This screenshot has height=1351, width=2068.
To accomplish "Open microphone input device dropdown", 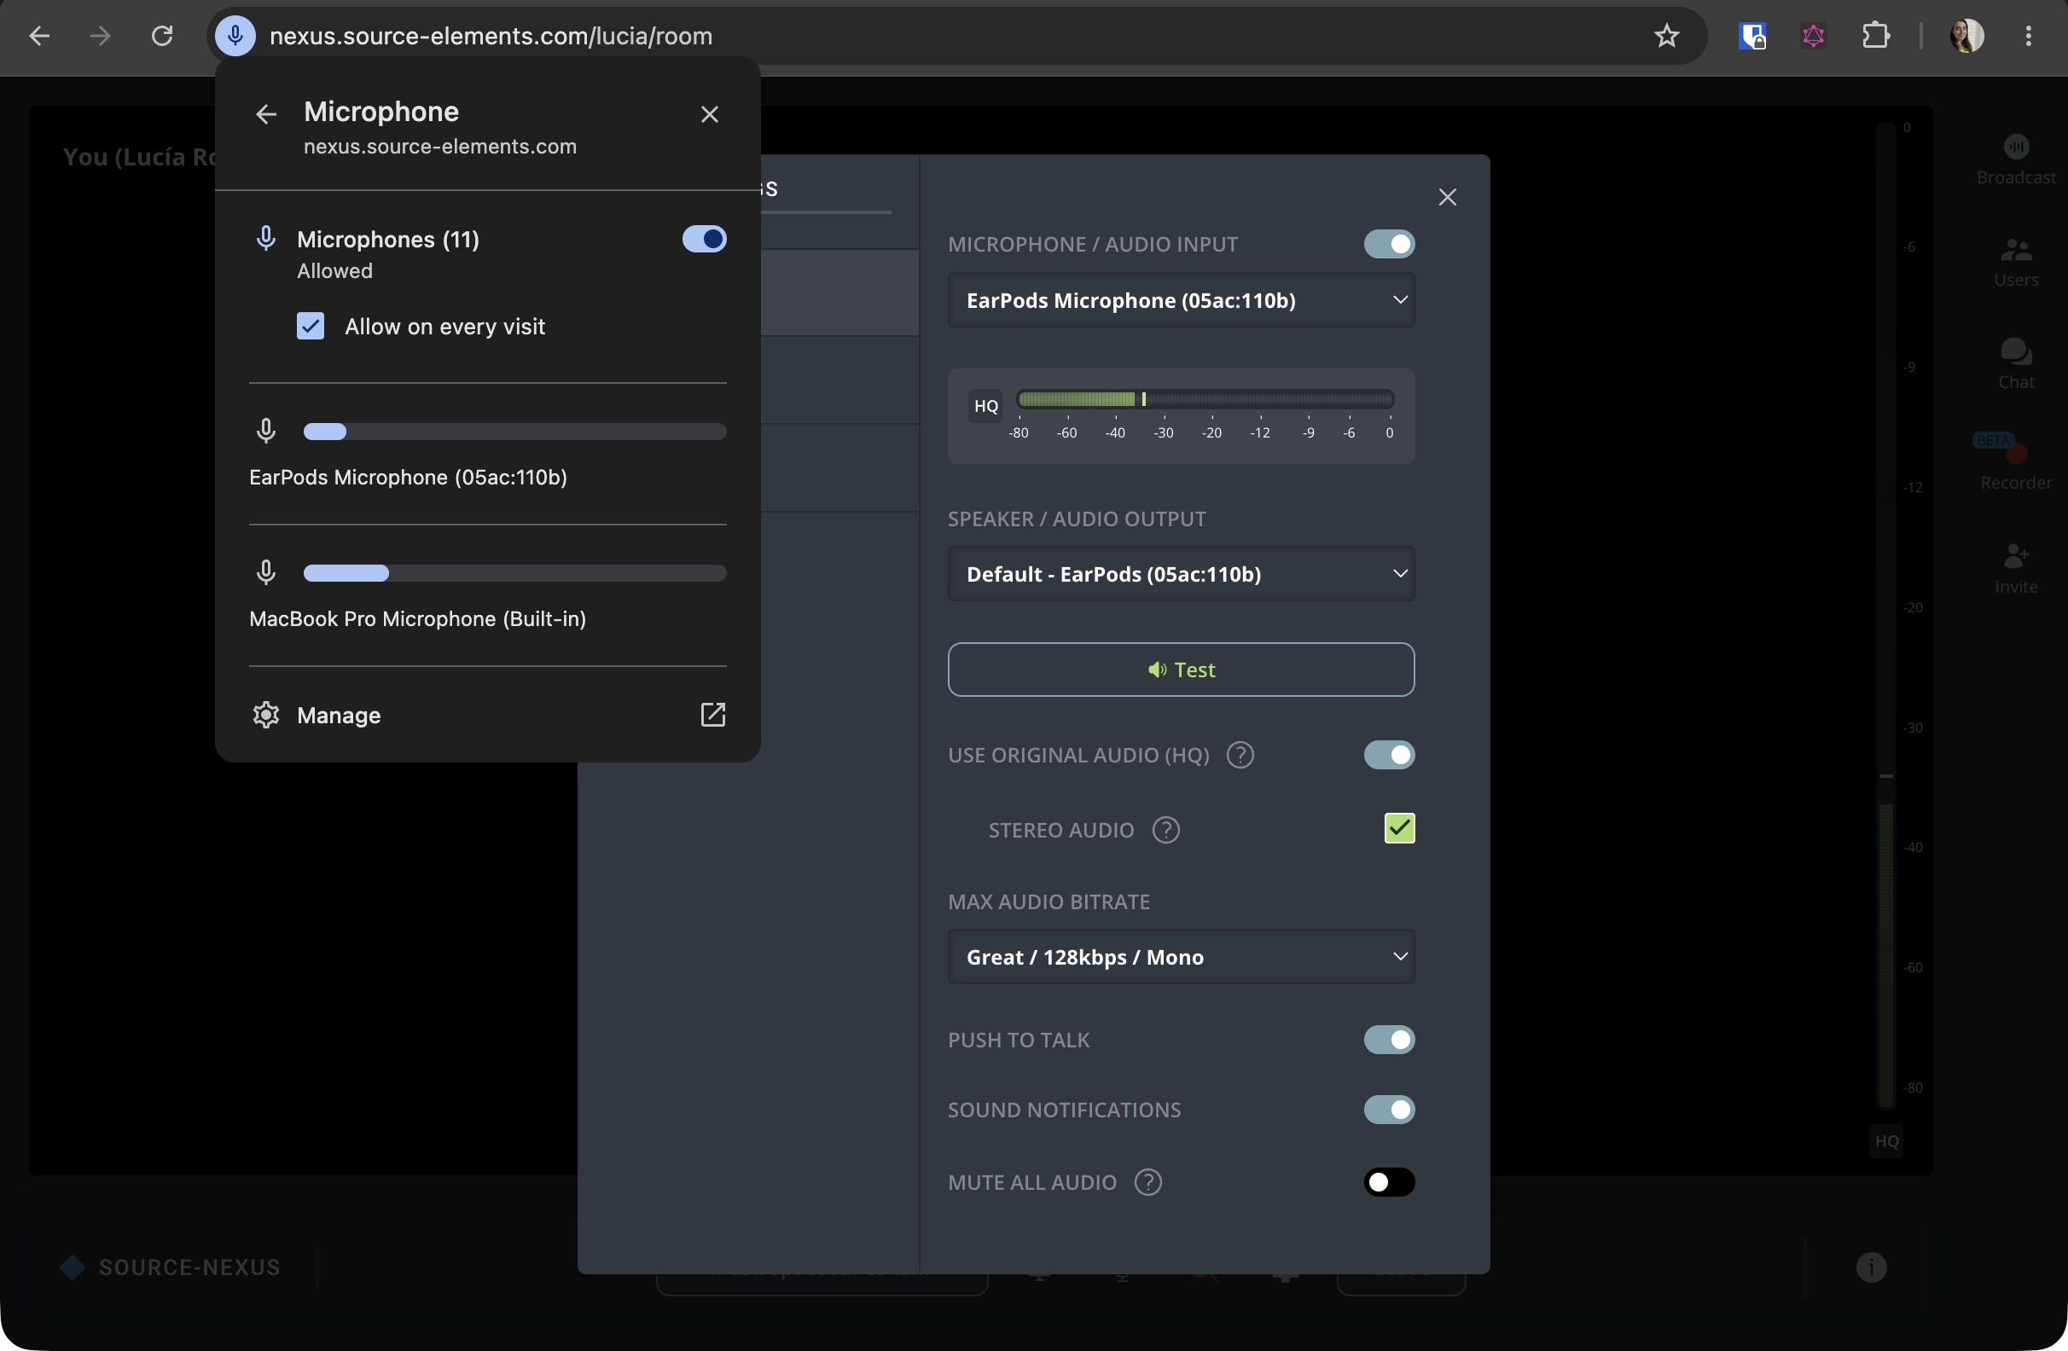I will click(1181, 300).
